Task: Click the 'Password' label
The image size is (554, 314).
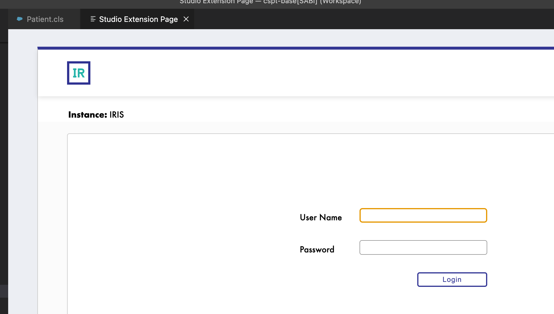Action: [317, 250]
